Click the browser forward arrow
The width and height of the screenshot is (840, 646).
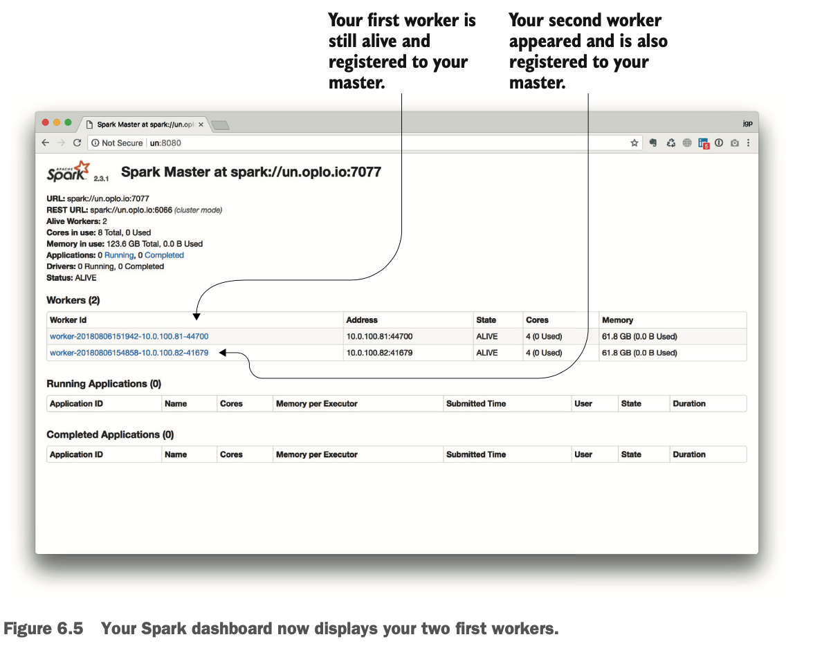click(x=61, y=142)
